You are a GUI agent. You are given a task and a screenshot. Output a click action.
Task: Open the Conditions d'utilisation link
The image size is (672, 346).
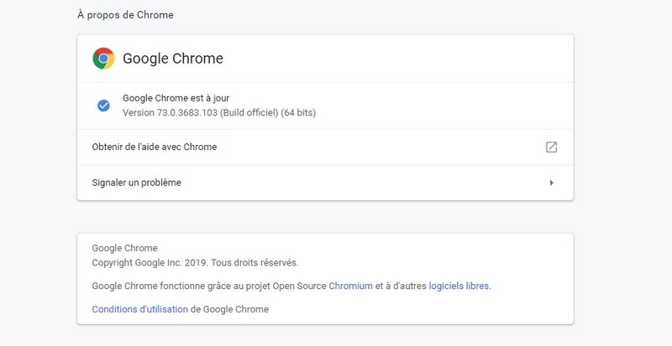point(139,309)
